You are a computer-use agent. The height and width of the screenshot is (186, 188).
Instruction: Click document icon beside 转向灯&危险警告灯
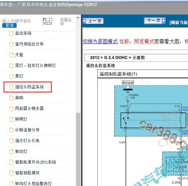(x=12, y=183)
